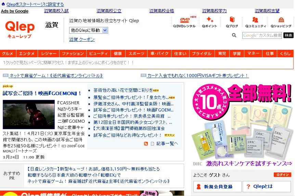The height and width of the screenshot is (196, 295).
Task: Click Qlepをスタートページに設定する link
Action: point(35,4)
